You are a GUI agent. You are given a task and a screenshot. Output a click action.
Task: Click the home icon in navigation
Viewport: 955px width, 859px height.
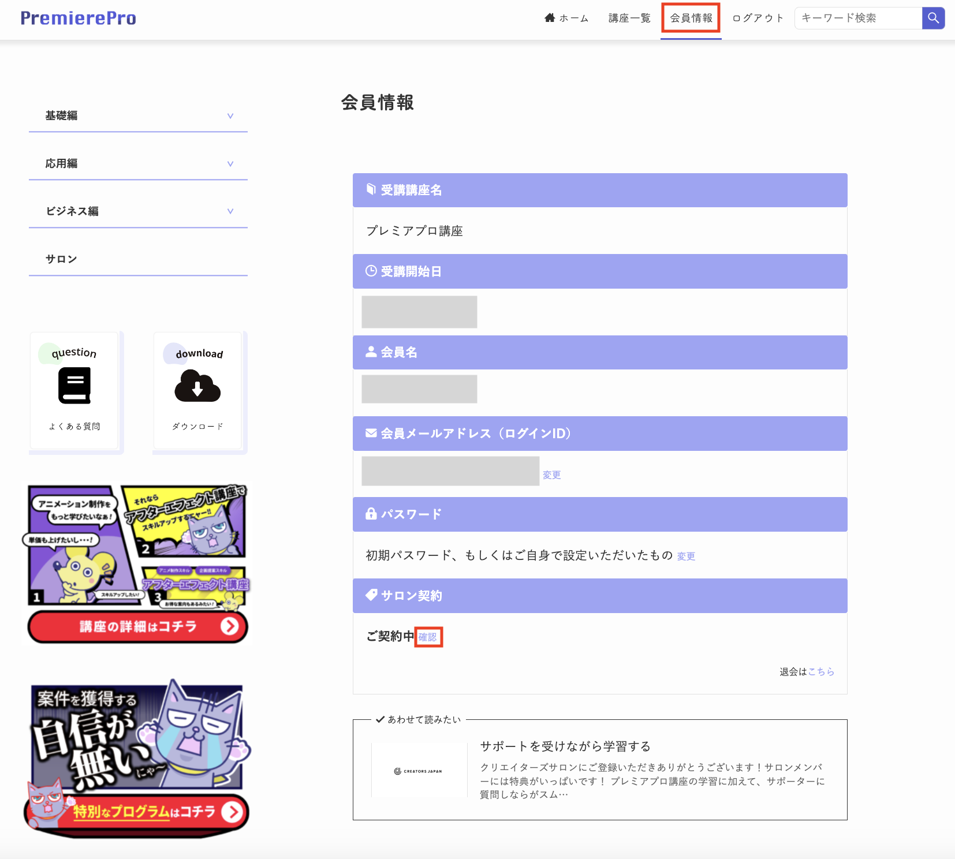[550, 18]
